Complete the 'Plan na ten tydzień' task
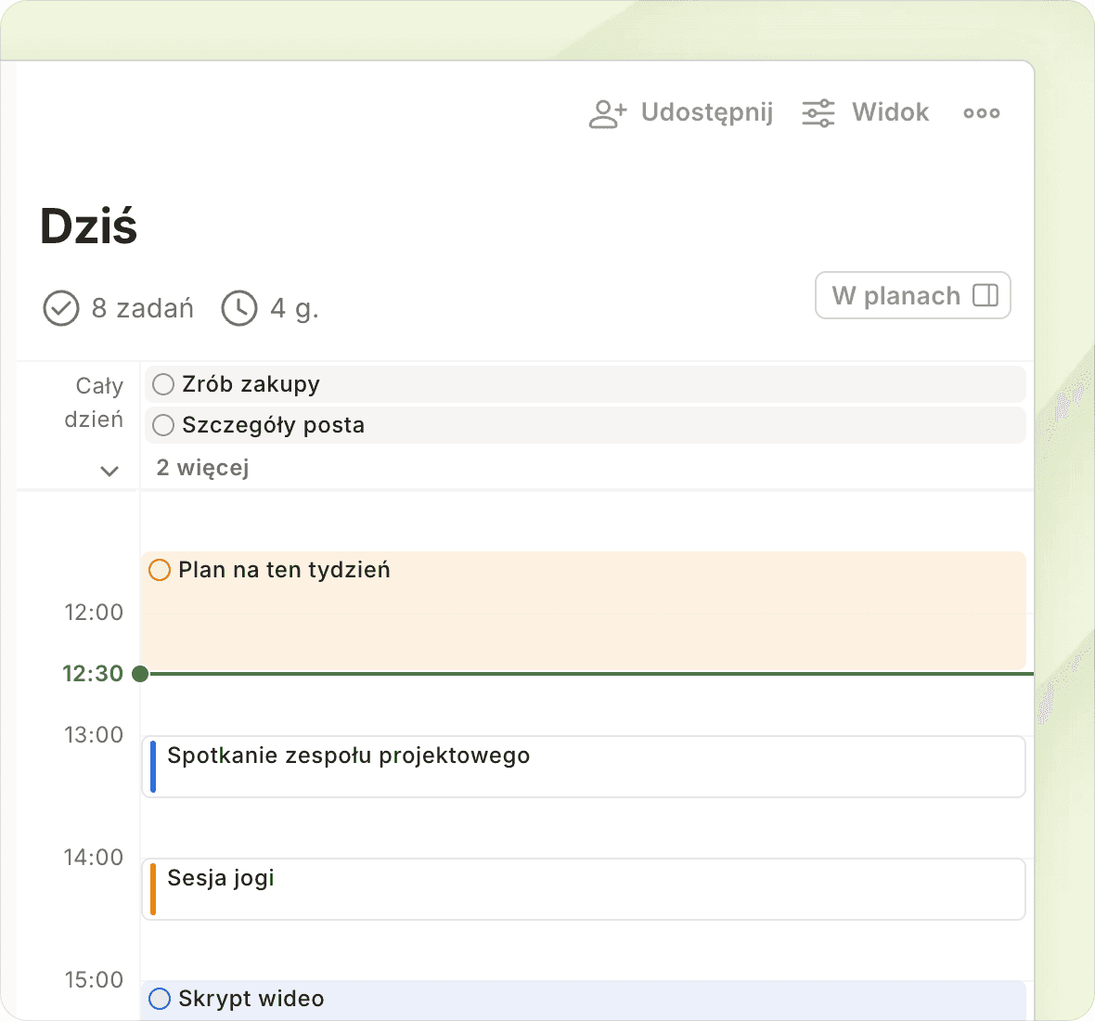 160,570
